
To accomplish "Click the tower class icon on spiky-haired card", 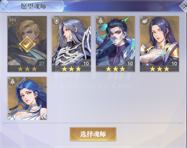I will pos(100,21).
